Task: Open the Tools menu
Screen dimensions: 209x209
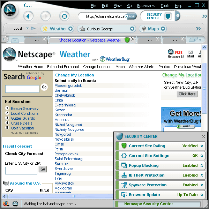Action: click(165, 6)
